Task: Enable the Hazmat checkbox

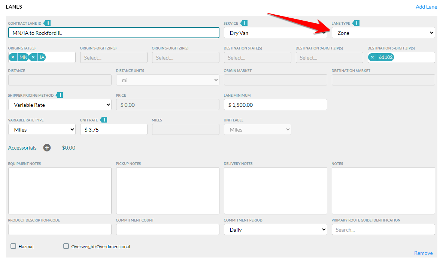Action: (13, 246)
